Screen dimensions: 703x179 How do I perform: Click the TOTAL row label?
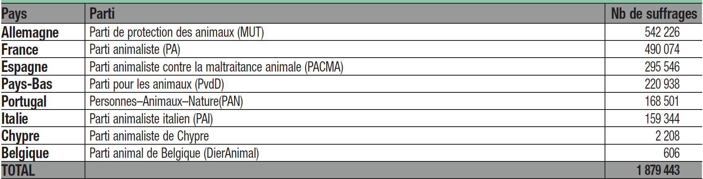pos(18,170)
